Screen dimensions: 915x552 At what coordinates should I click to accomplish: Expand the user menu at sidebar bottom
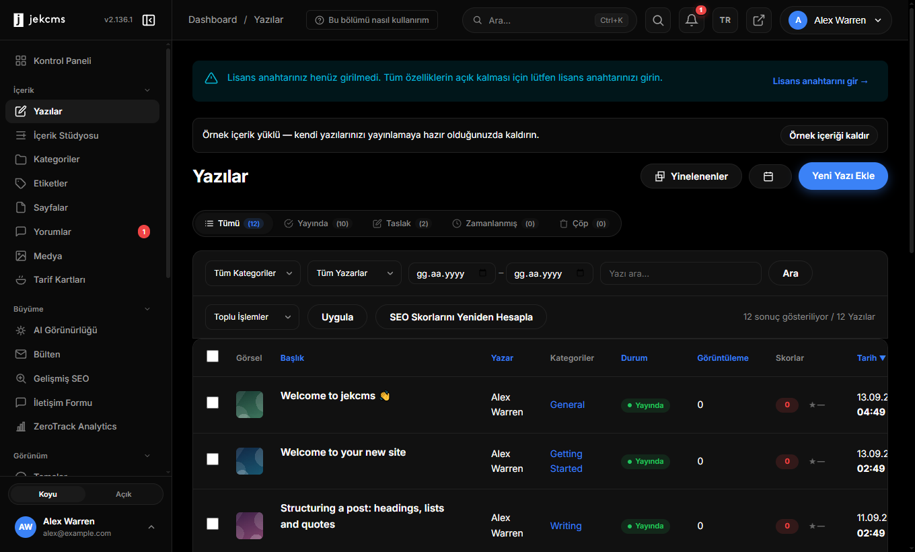[151, 527]
